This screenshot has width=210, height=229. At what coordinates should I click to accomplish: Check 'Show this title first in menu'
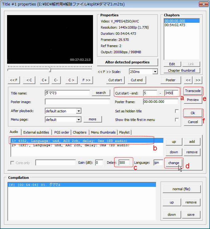coord(177,120)
